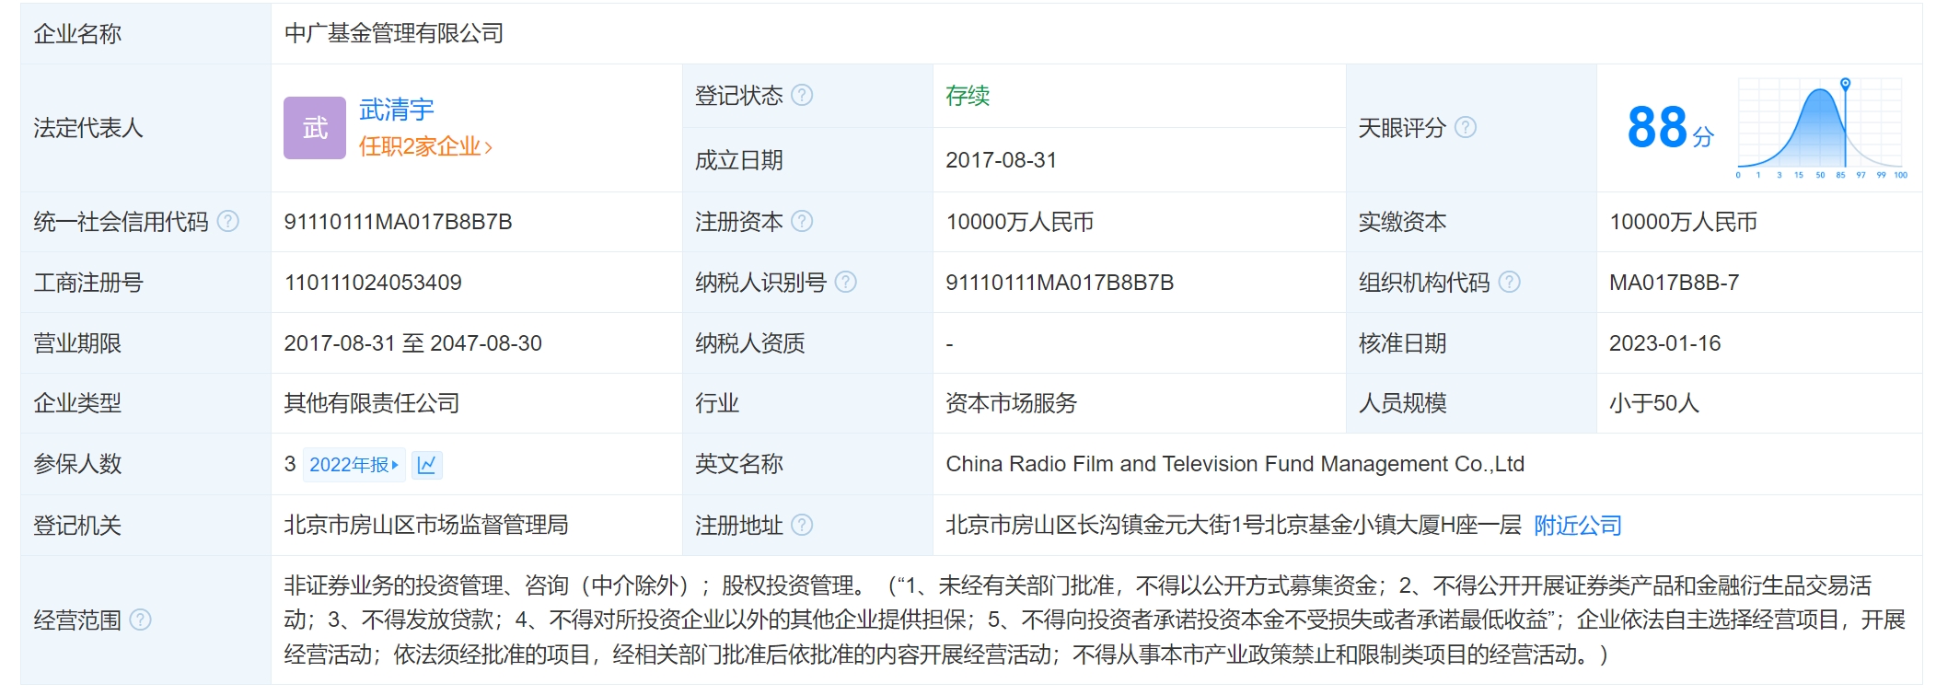Expand 任职2家企业 link
Image resolution: width=1936 pixels, height=695 pixels.
425,146
